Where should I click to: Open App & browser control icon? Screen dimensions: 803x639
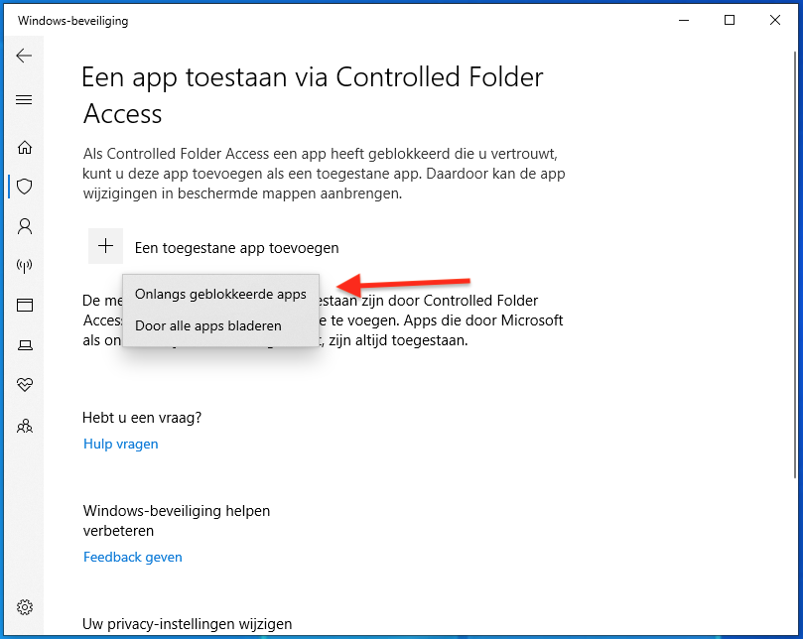pyautogui.click(x=25, y=306)
